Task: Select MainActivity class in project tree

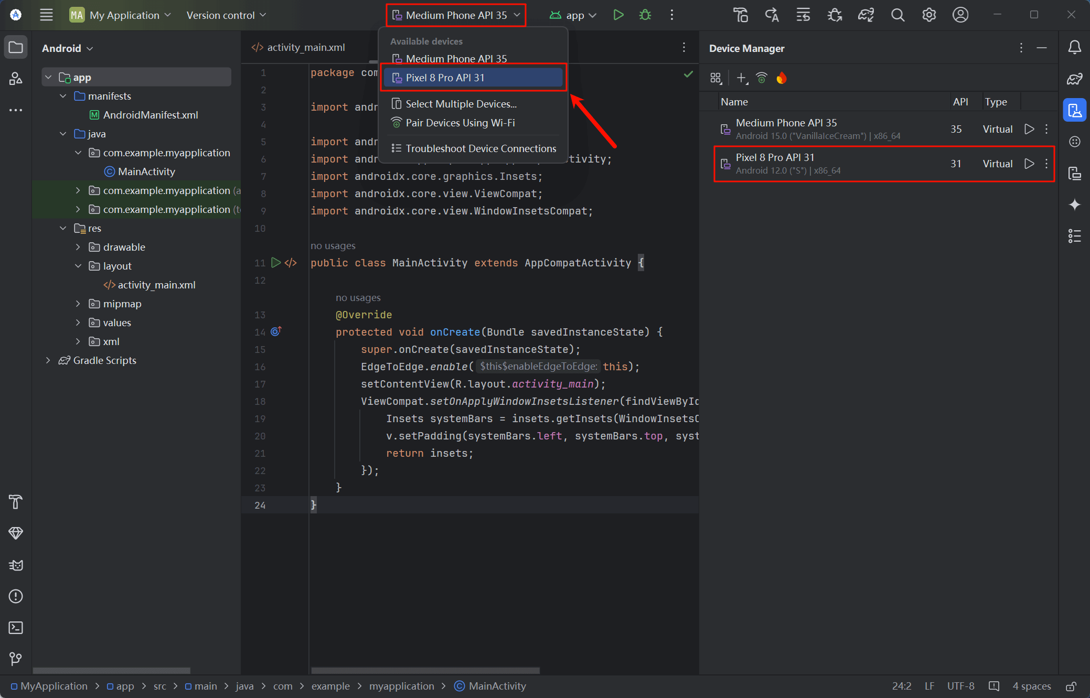Action: click(x=146, y=171)
